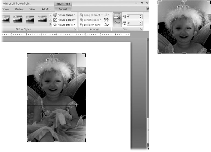Screen dimensions: 211x152
Task: Click the right middle crop handle on the photo
Action: click(85, 98)
